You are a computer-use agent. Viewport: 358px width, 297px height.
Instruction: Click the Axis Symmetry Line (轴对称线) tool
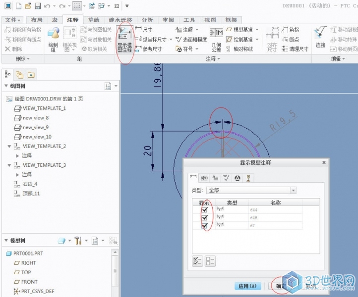tap(239, 49)
